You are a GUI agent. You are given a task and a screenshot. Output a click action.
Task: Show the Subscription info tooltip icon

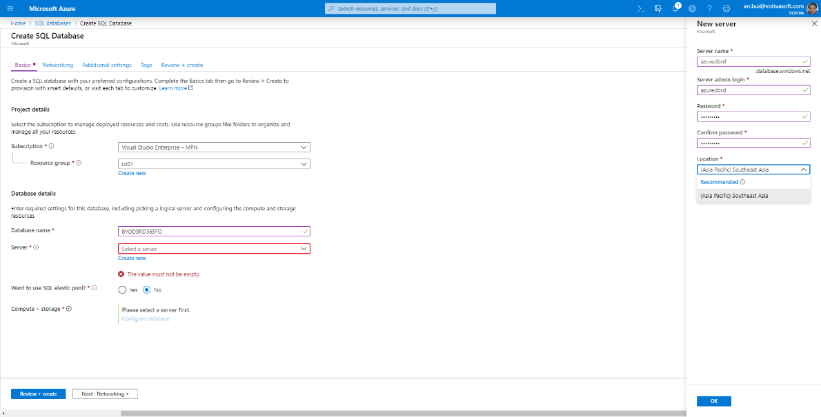52,147
